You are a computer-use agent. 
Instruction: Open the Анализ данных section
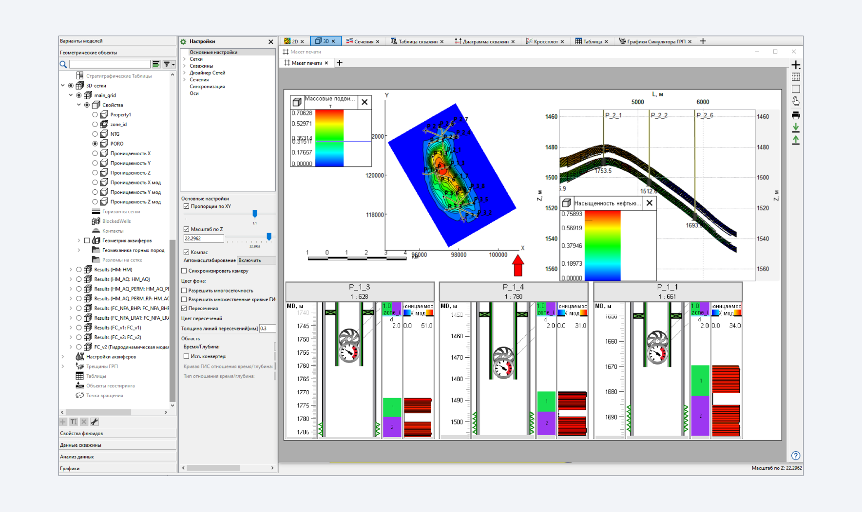pos(117,457)
